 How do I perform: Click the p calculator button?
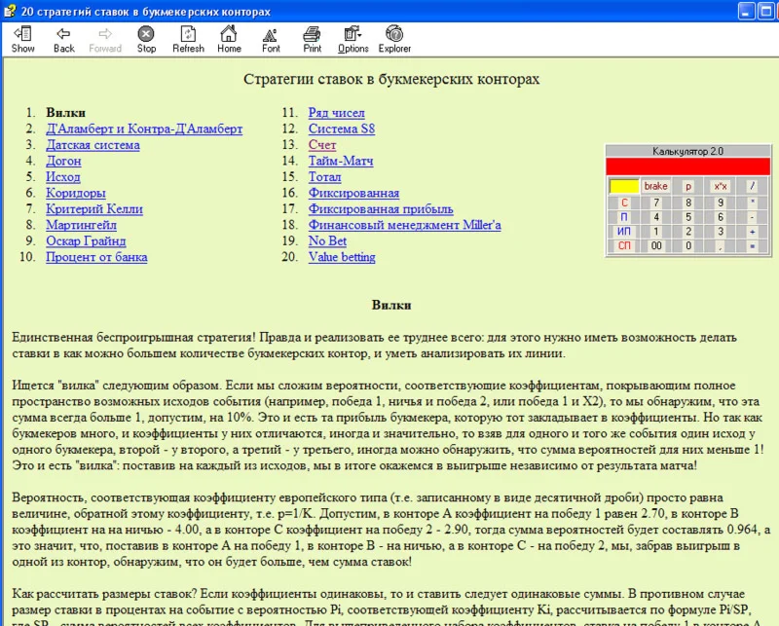tap(688, 186)
